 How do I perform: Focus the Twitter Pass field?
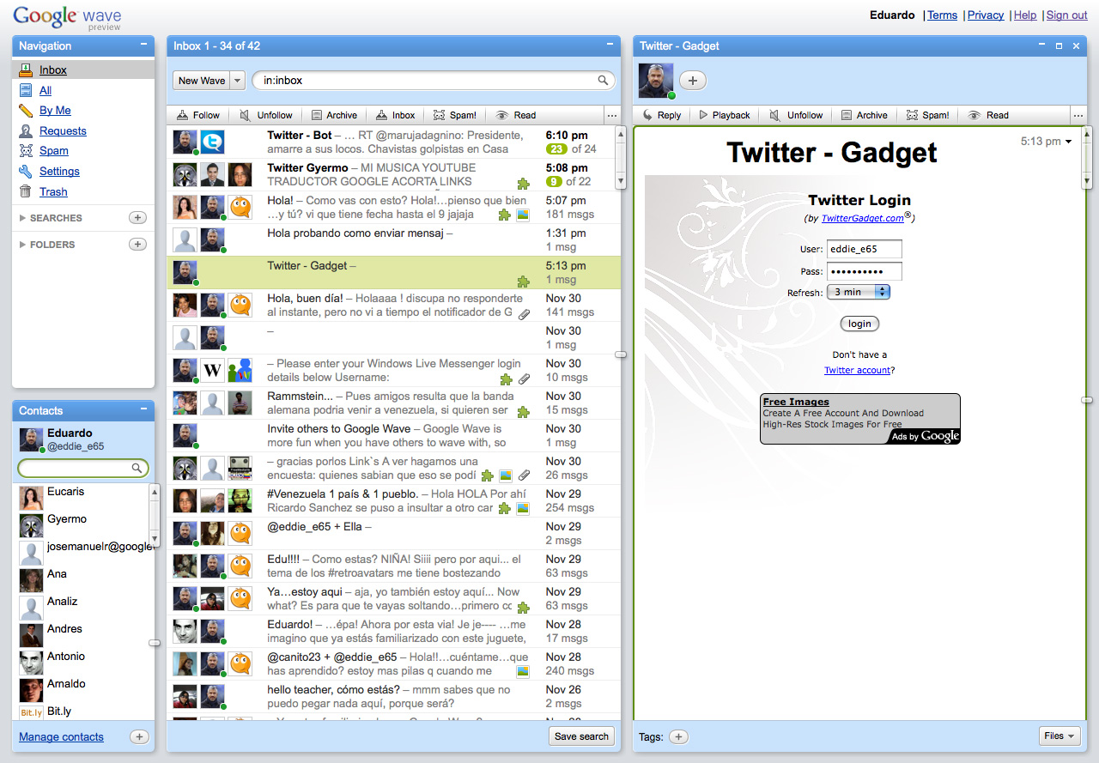point(865,271)
